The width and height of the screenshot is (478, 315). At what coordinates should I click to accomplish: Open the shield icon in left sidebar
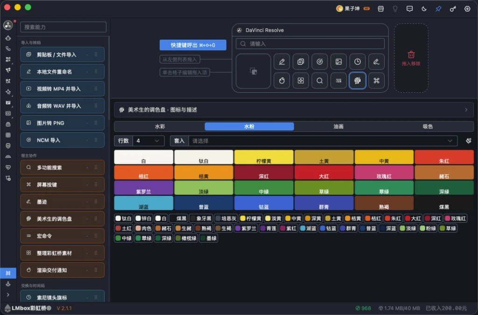[8, 146]
